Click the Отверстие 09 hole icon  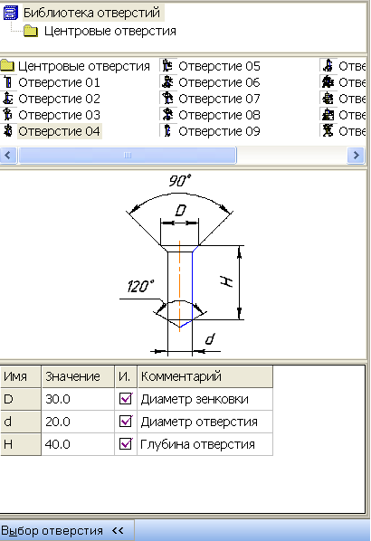(167, 131)
